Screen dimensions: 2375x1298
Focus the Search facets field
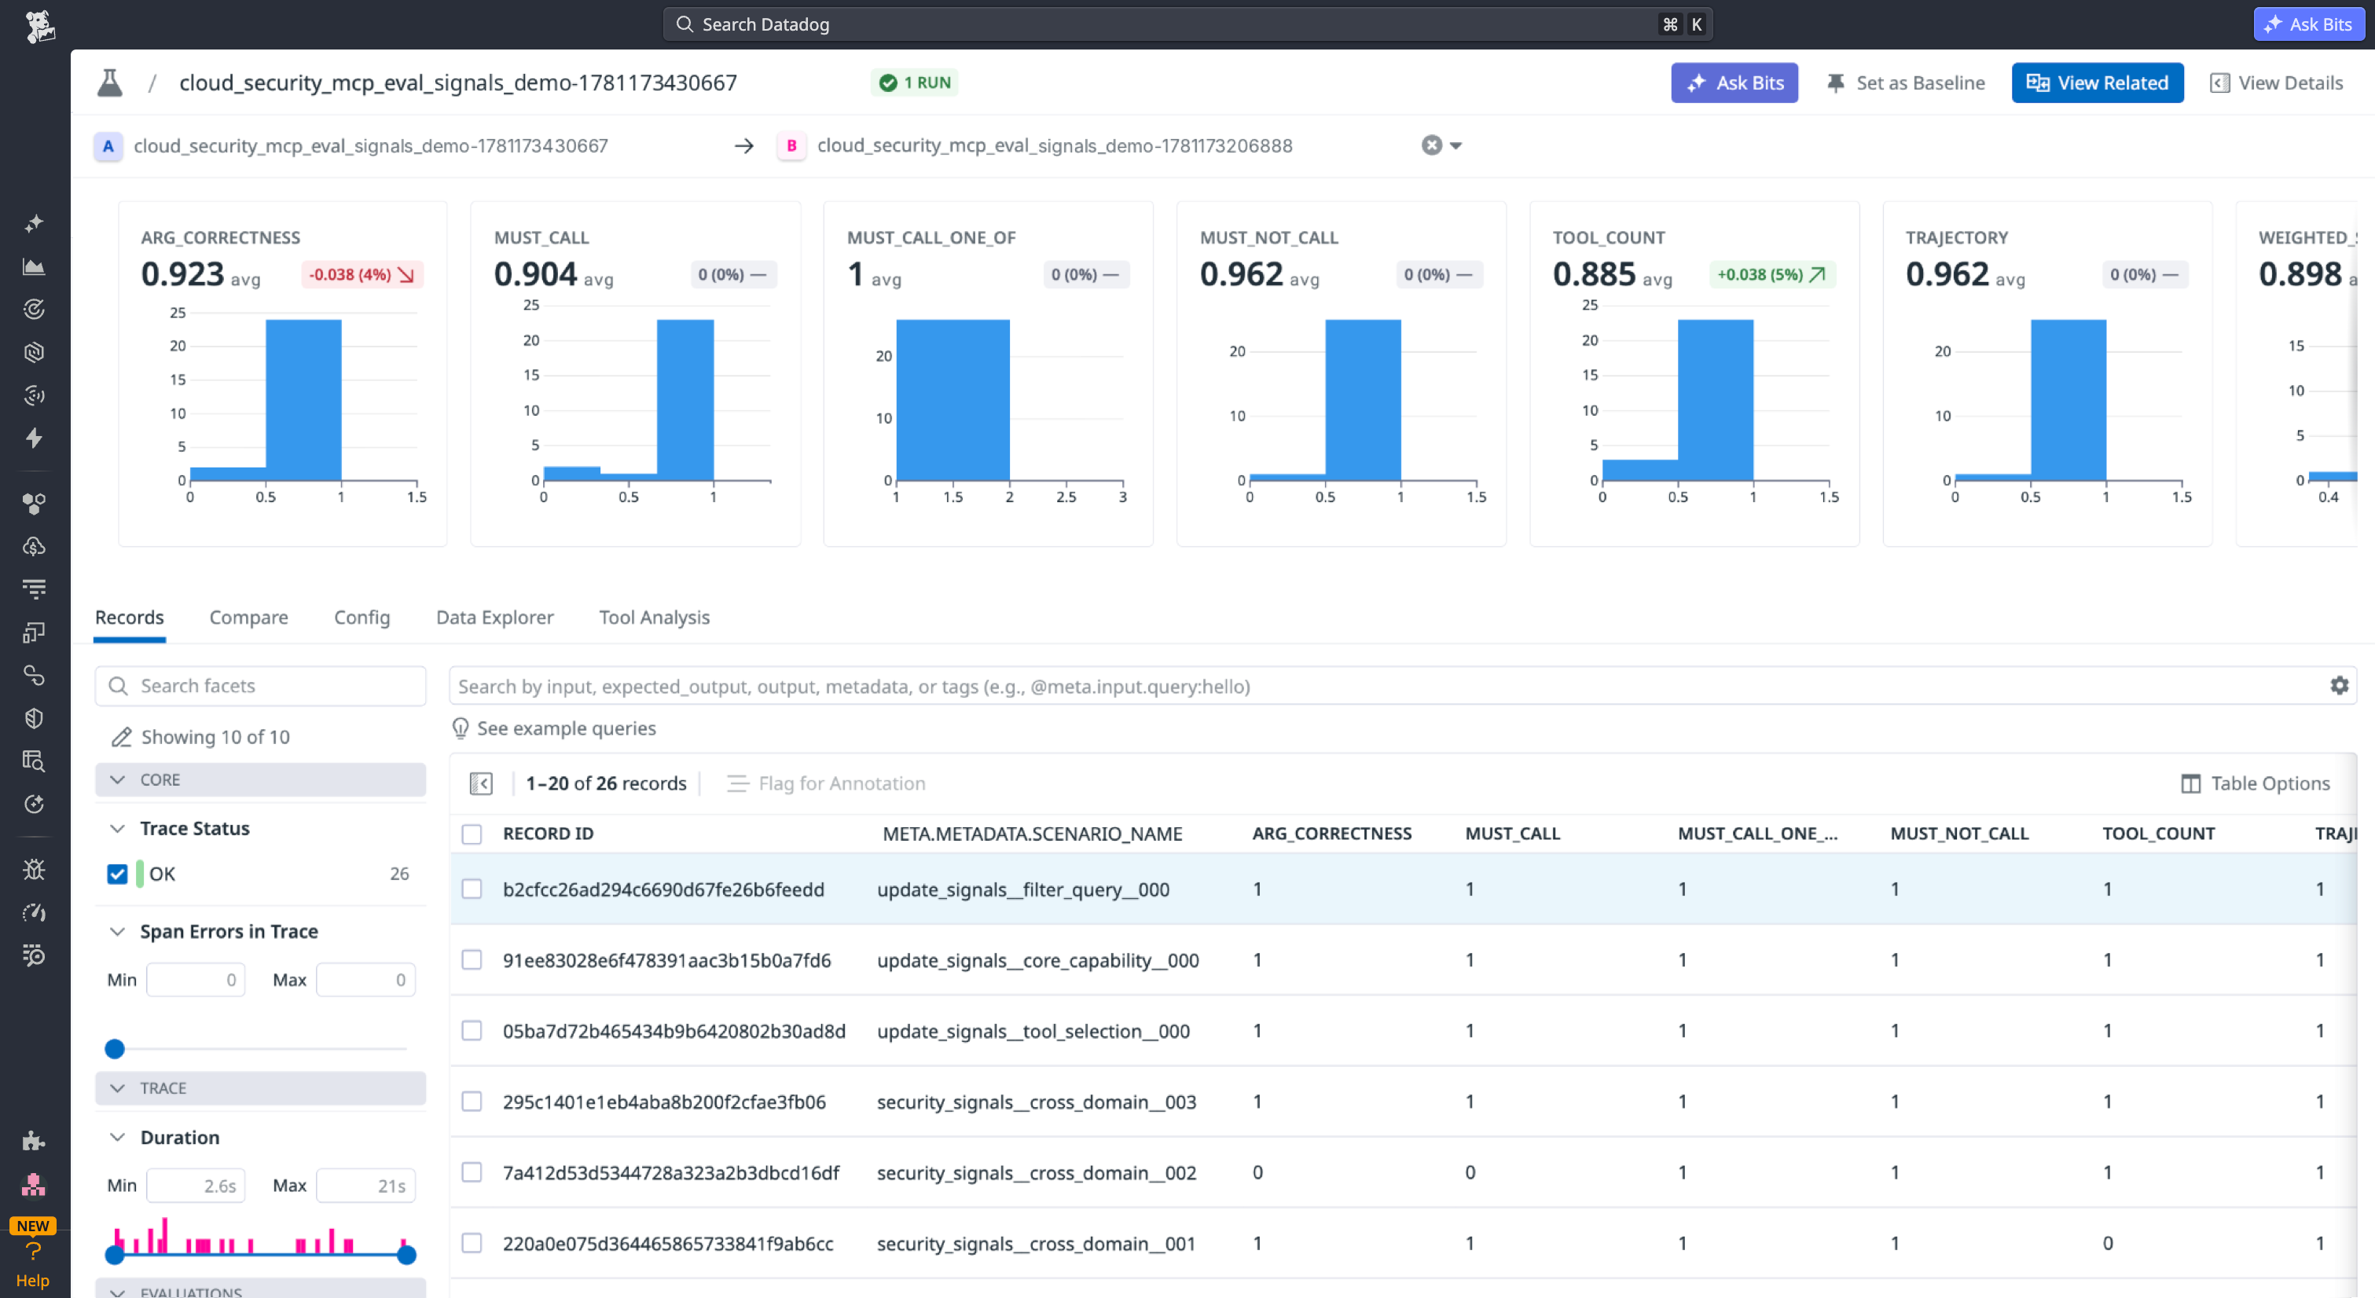(260, 686)
